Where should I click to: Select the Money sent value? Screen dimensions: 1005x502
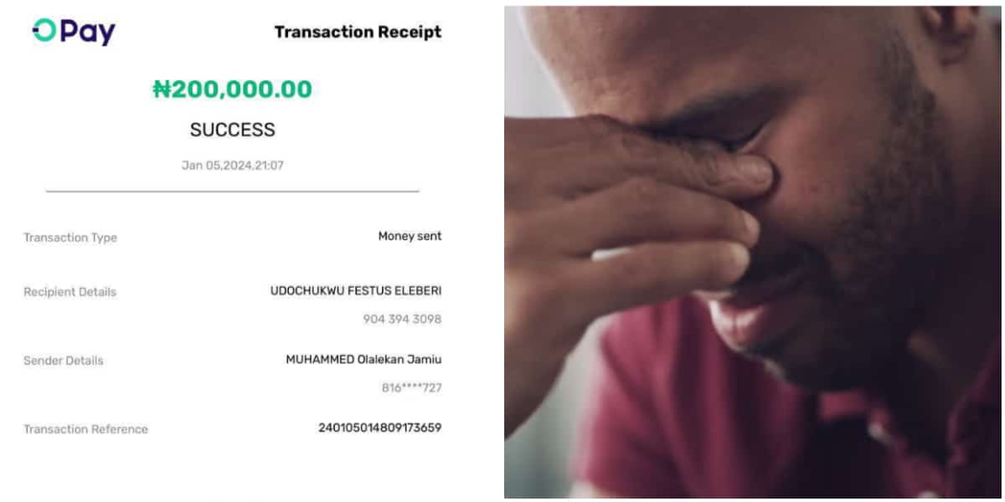[x=410, y=236]
